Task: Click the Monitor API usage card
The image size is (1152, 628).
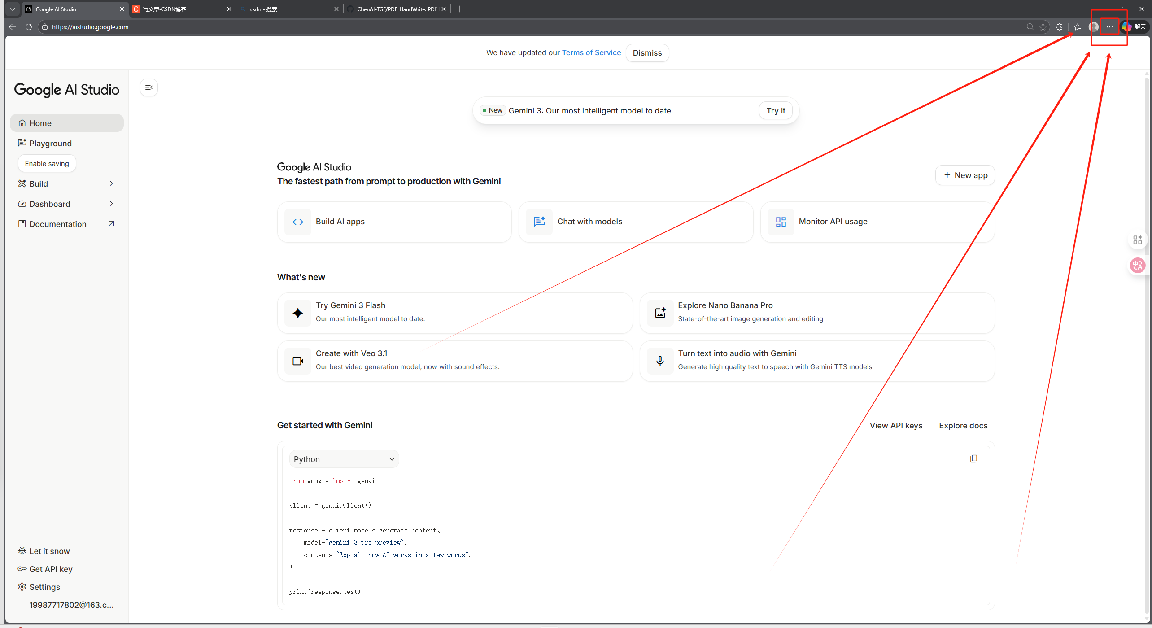Action: coord(877,222)
